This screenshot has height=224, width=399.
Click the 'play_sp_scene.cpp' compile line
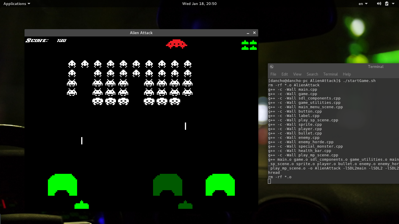(x=303, y=120)
